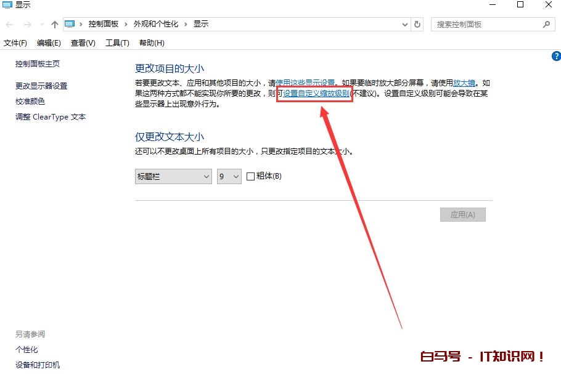Click the up-one-level arrow icon
Image resolution: width=561 pixels, height=380 pixels.
pos(55,25)
